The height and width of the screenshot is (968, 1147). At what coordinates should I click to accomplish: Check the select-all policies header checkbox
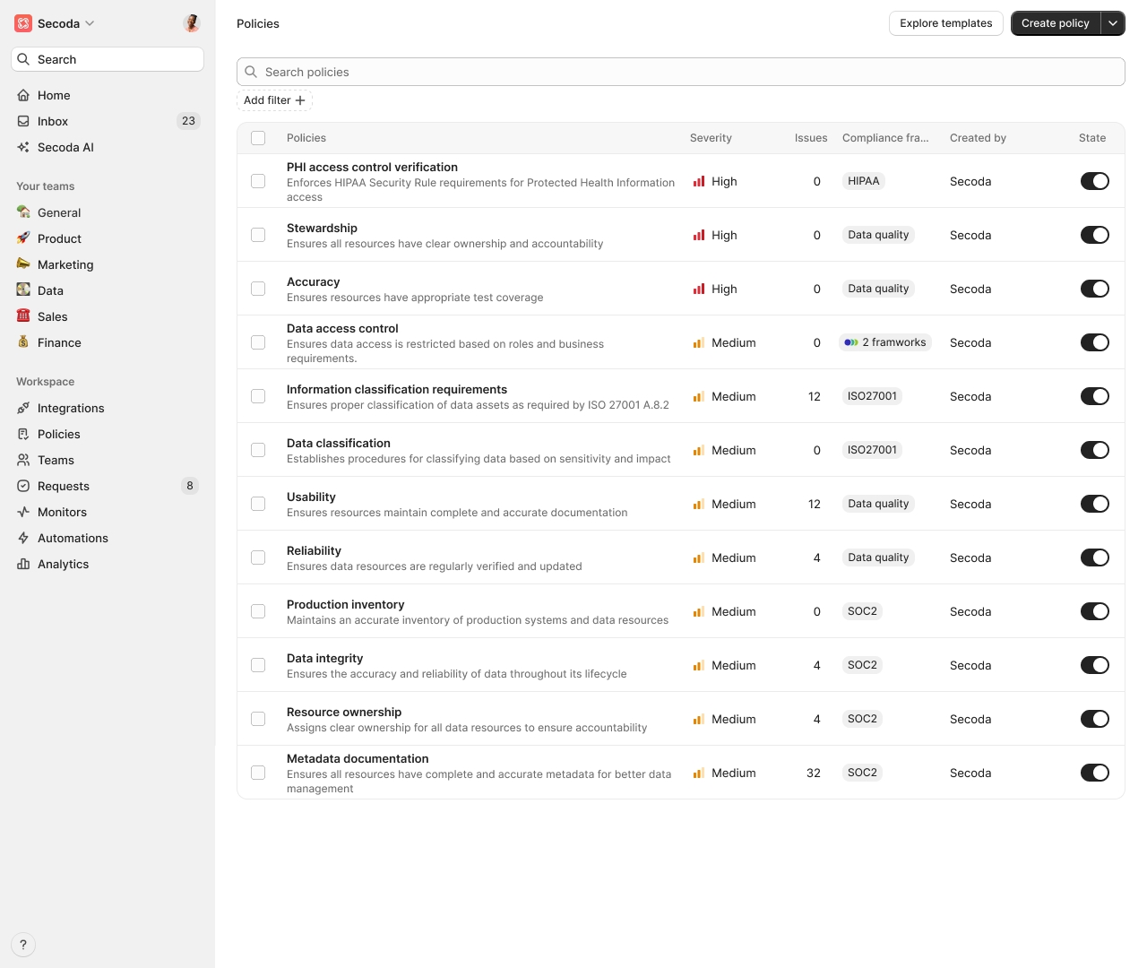[x=258, y=138]
